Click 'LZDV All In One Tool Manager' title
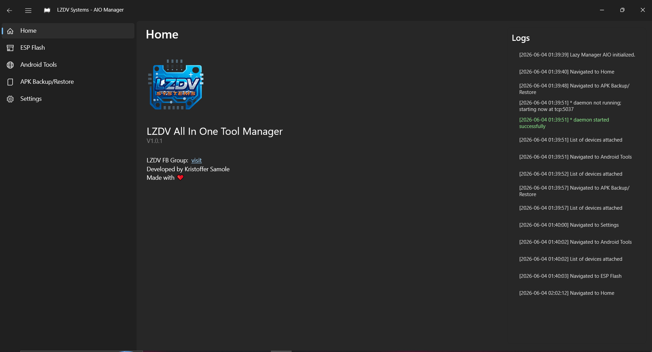The image size is (652, 352). pyautogui.click(x=215, y=131)
